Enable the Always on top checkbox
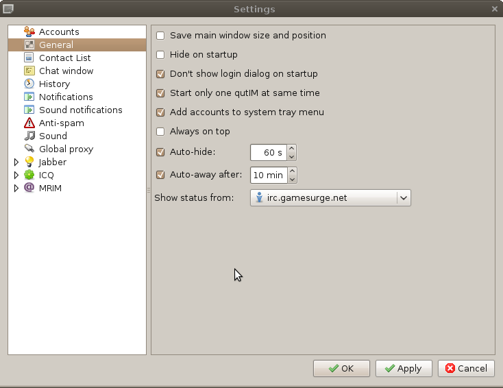The height and width of the screenshot is (388, 503). (160, 132)
